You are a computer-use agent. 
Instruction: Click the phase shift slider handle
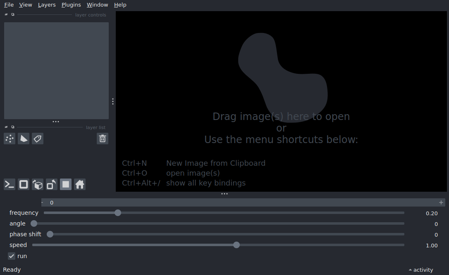[50, 234]
